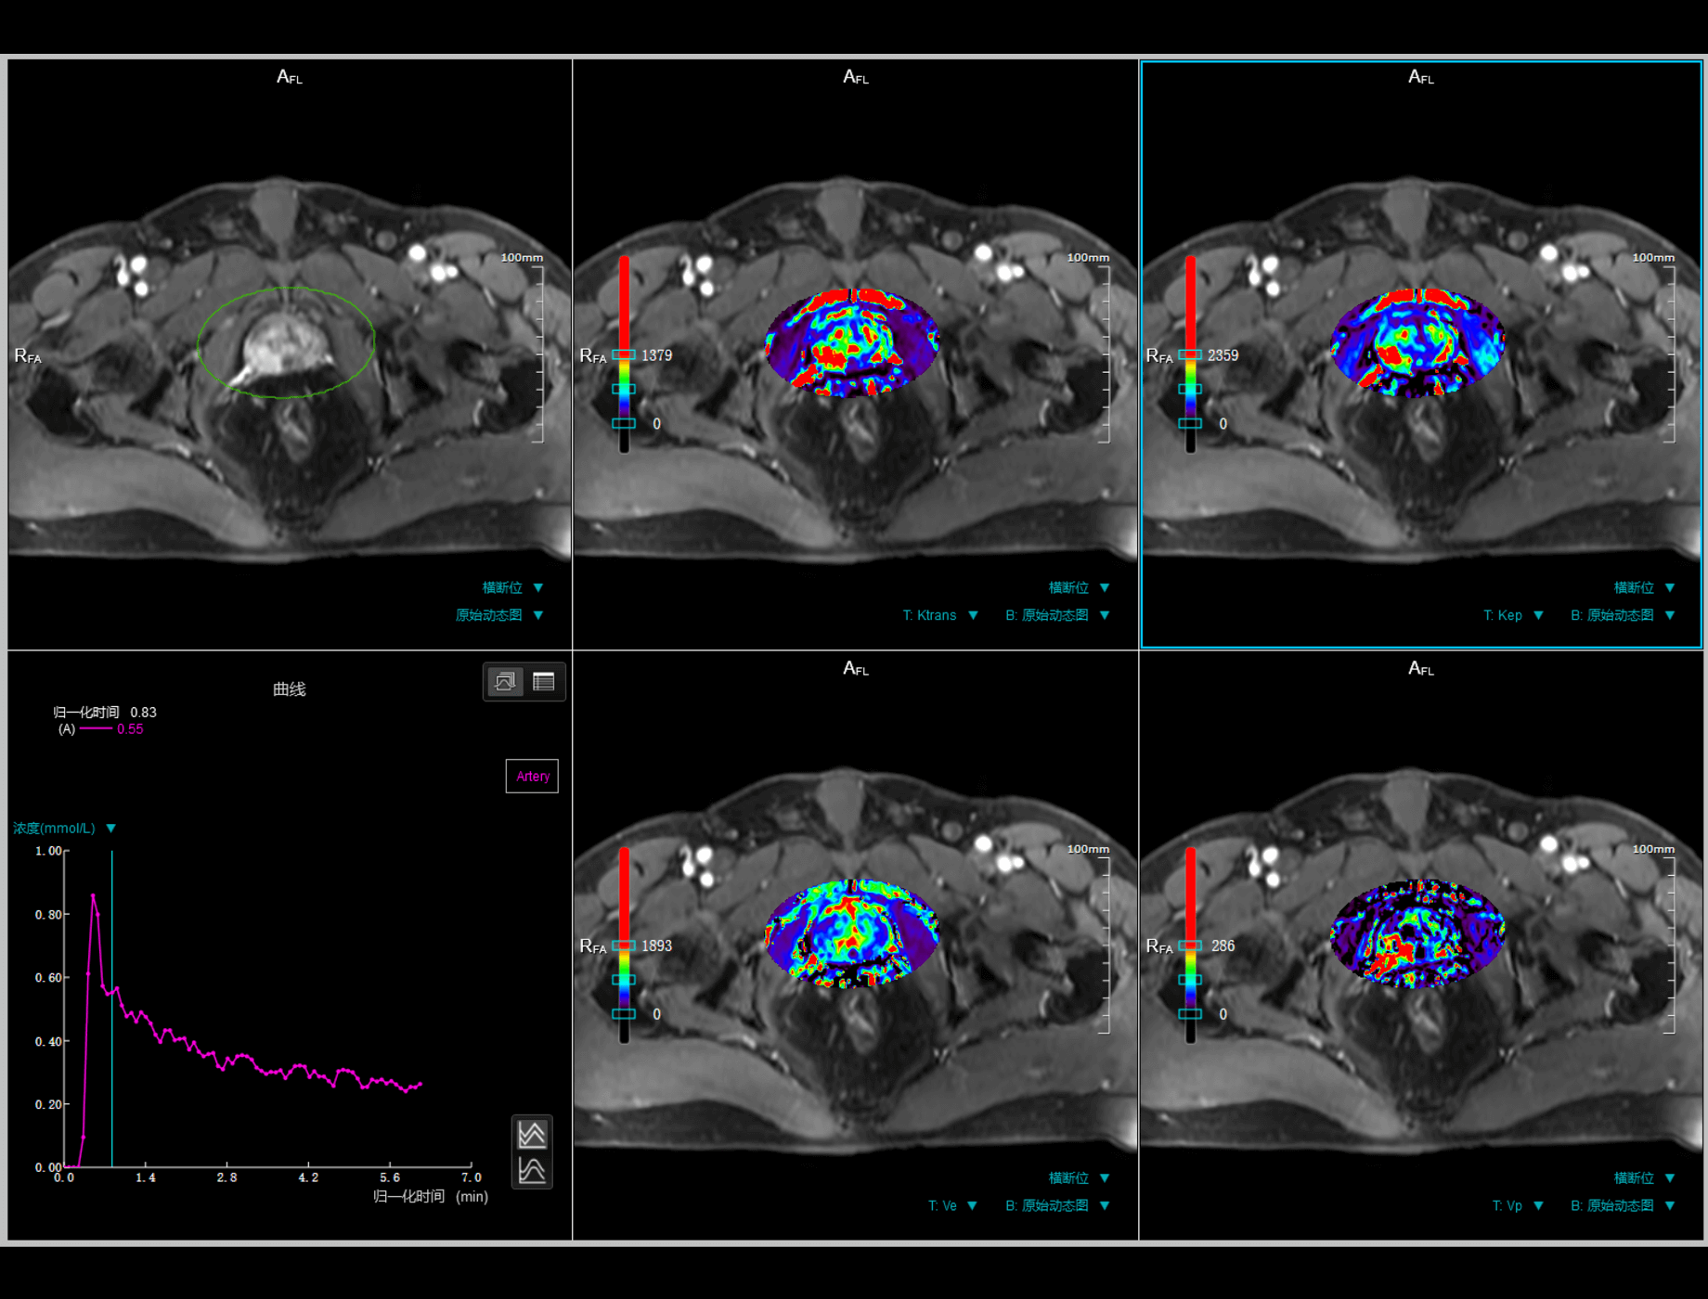Click the lower smooth curve icon
The image size is (1708, 1299).
pyautogui.click(x=532, y=1170)
